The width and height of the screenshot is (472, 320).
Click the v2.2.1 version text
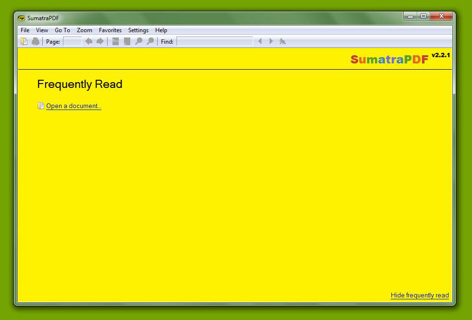(441, 55)
